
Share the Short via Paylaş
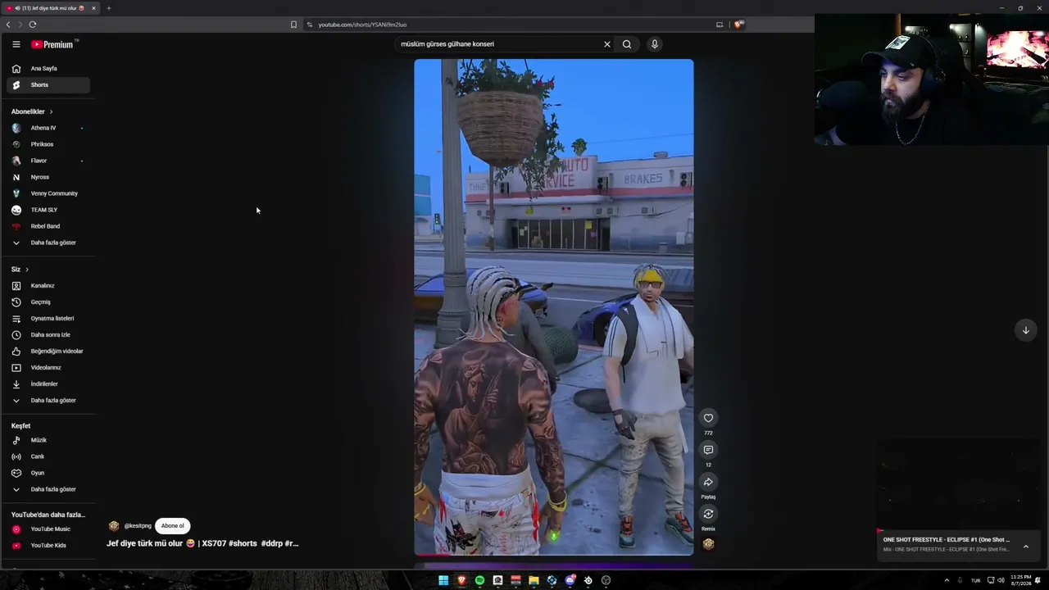708,482
